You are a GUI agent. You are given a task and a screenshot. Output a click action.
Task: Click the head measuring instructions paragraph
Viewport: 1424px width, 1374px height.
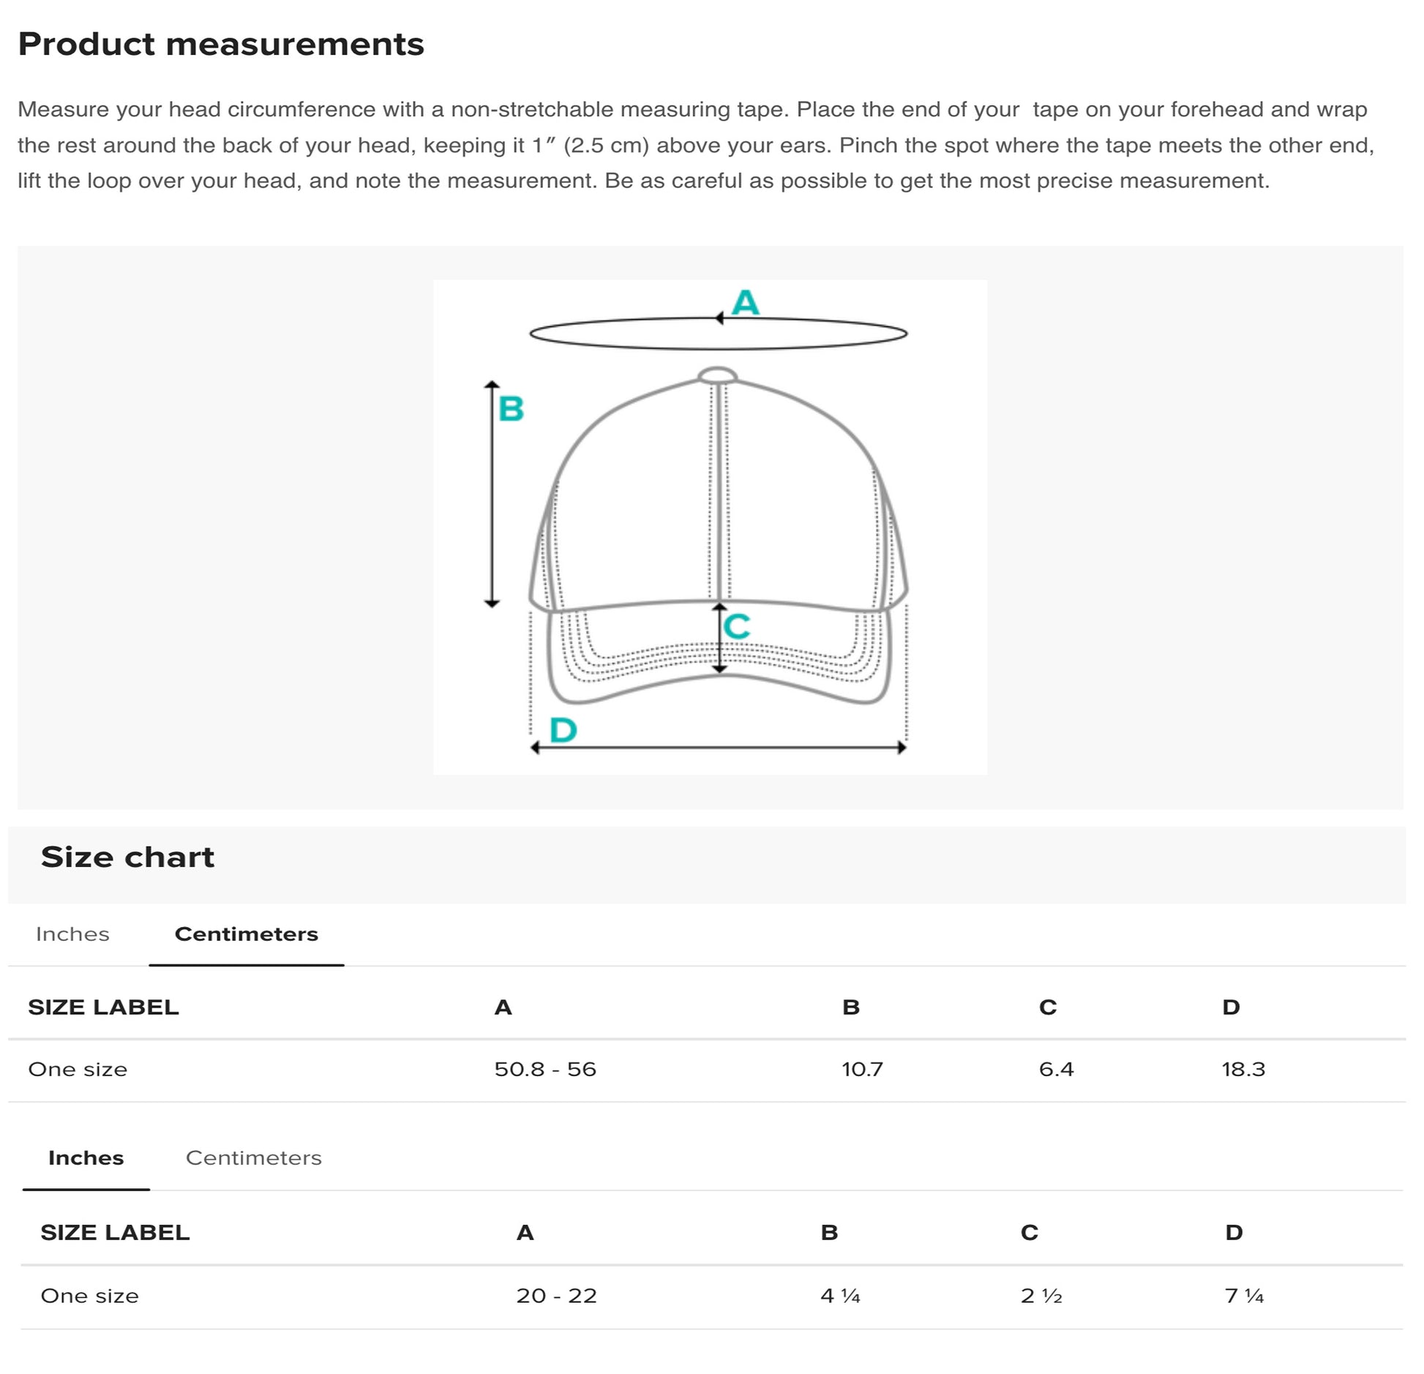point(695,145)
